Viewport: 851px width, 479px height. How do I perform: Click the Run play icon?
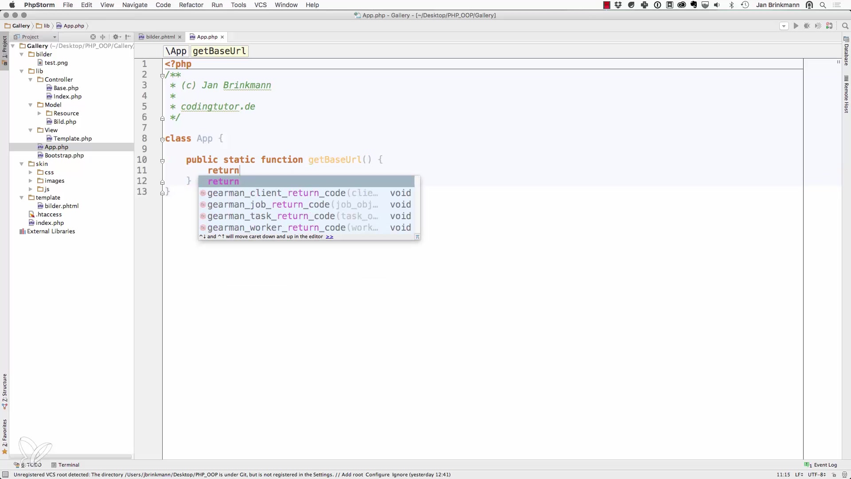tap(796, 26)
